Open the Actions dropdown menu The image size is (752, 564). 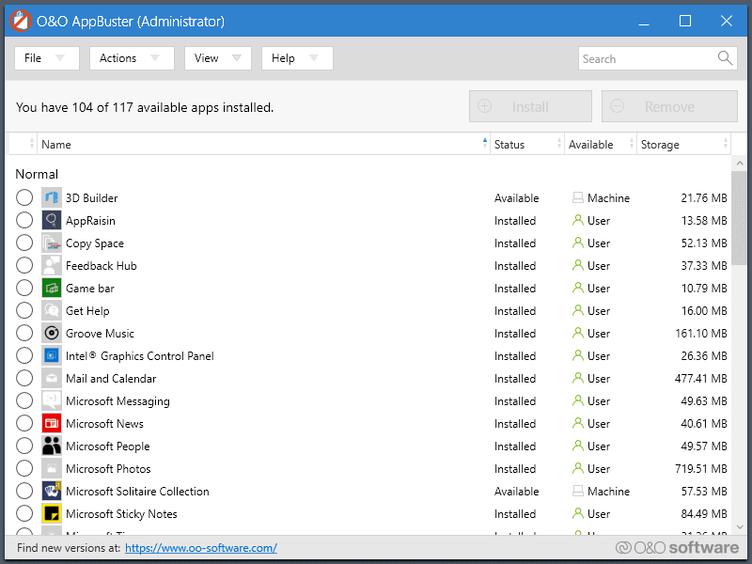pyautogui.click(x=132, y=58)
